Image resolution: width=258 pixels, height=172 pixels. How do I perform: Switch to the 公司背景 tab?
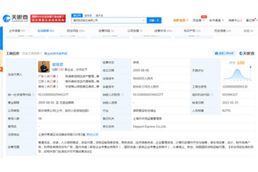(x=46, y=31)
